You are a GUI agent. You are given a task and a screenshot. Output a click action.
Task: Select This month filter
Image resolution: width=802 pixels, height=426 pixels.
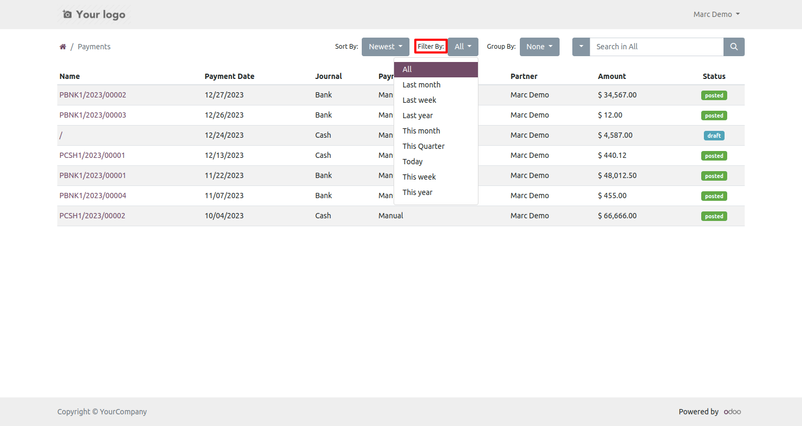click(x=436, y=131)
